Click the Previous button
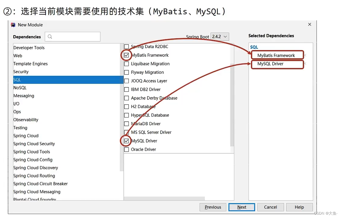 pos(213,207)
